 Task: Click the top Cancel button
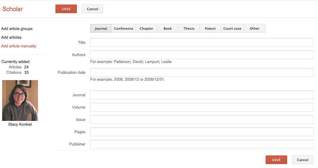tap(93, 9)
